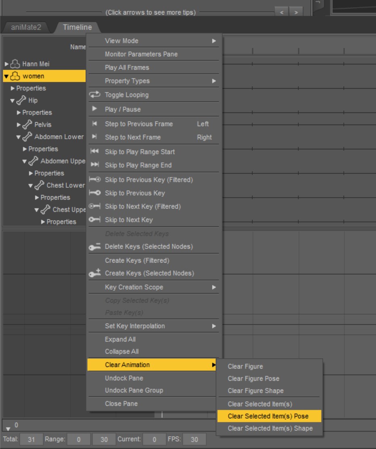Click the bone icon next to Pelvis

pyautogui.click(x=27, y=125)
